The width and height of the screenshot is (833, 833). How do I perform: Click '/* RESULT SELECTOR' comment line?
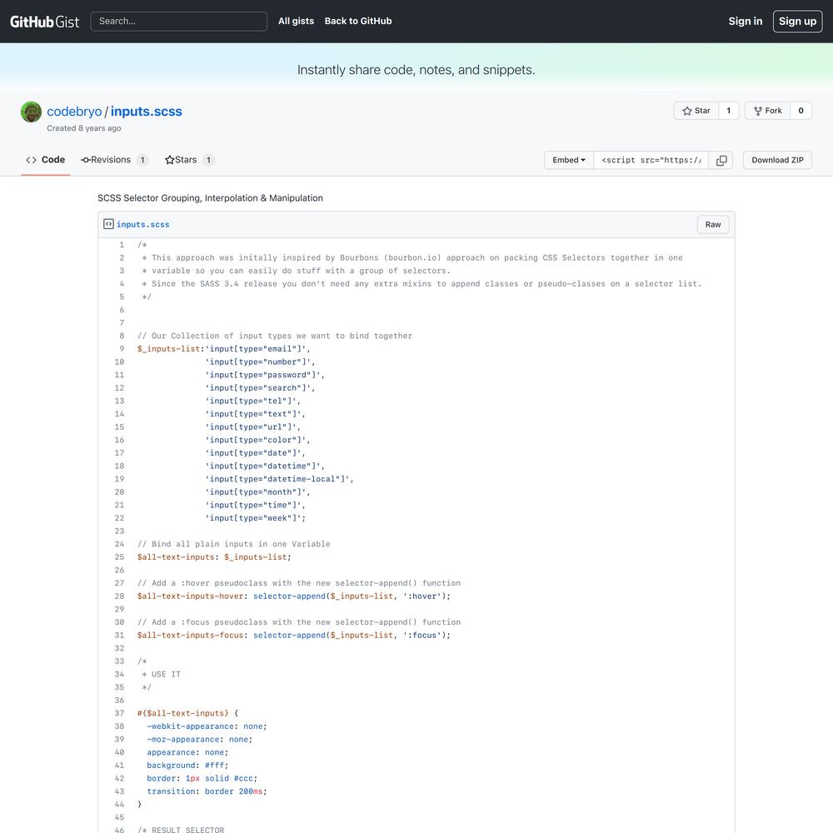click(x=181, y=830)
